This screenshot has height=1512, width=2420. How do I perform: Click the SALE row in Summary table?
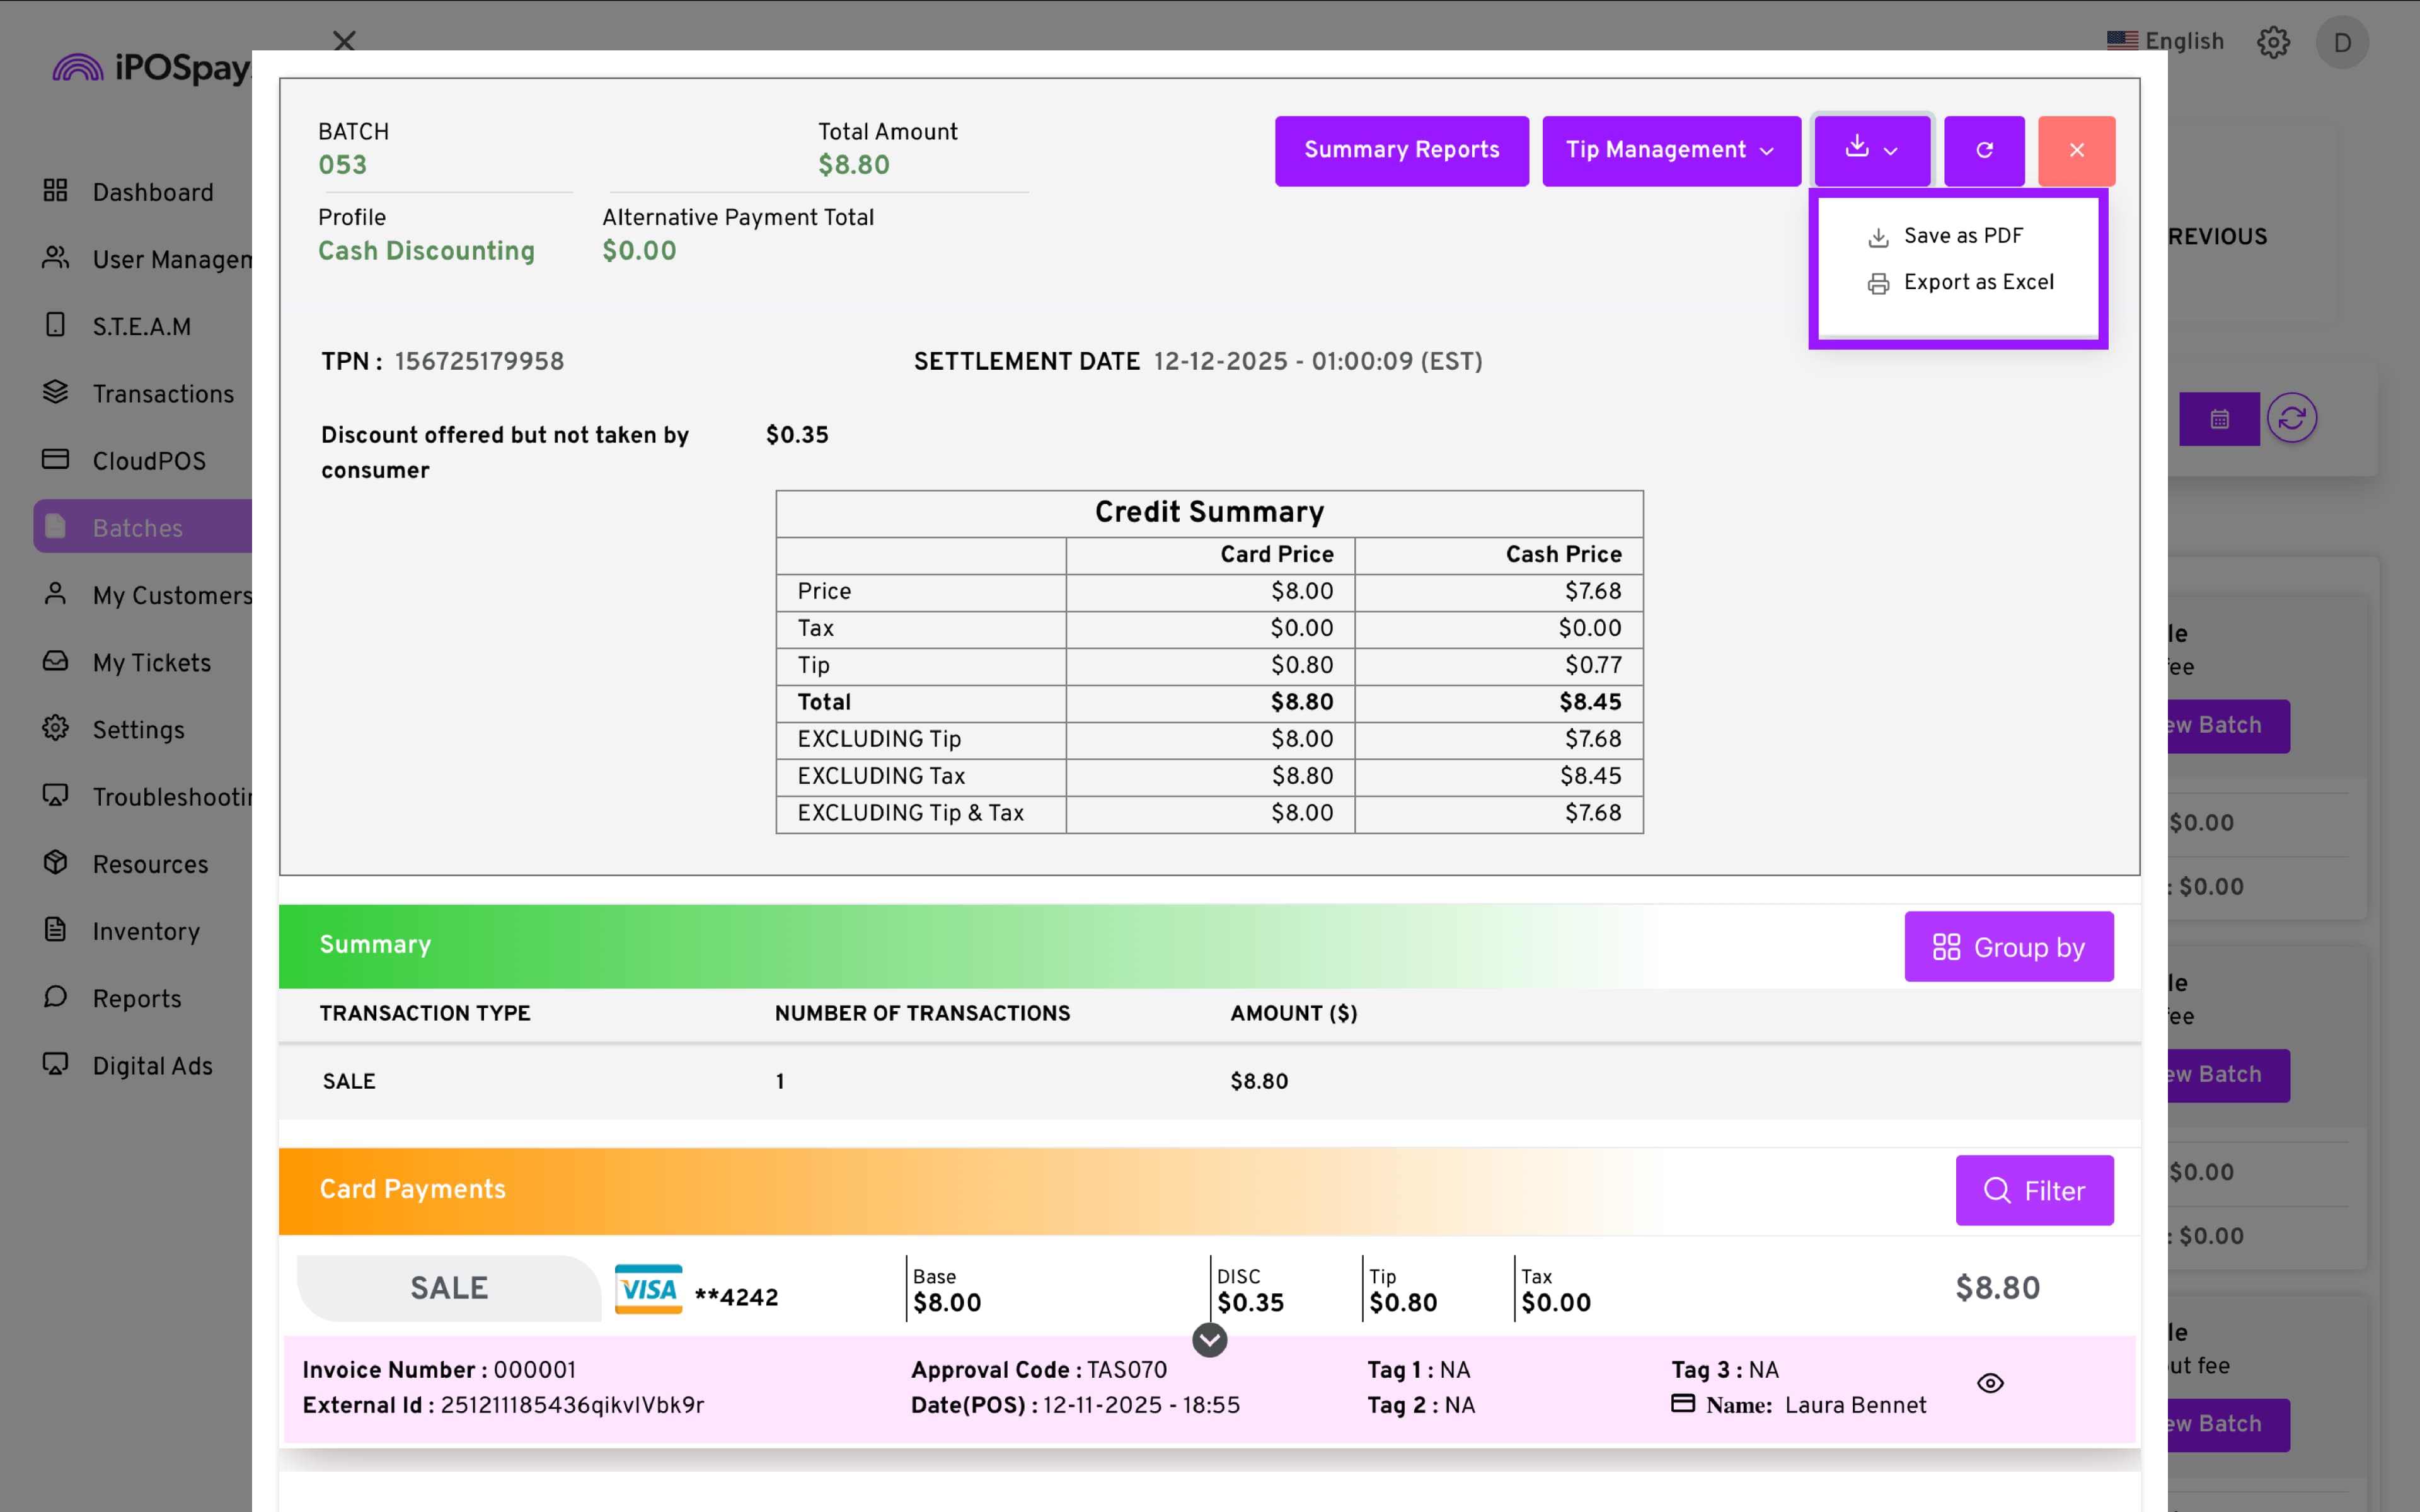tap(348, 1081)
